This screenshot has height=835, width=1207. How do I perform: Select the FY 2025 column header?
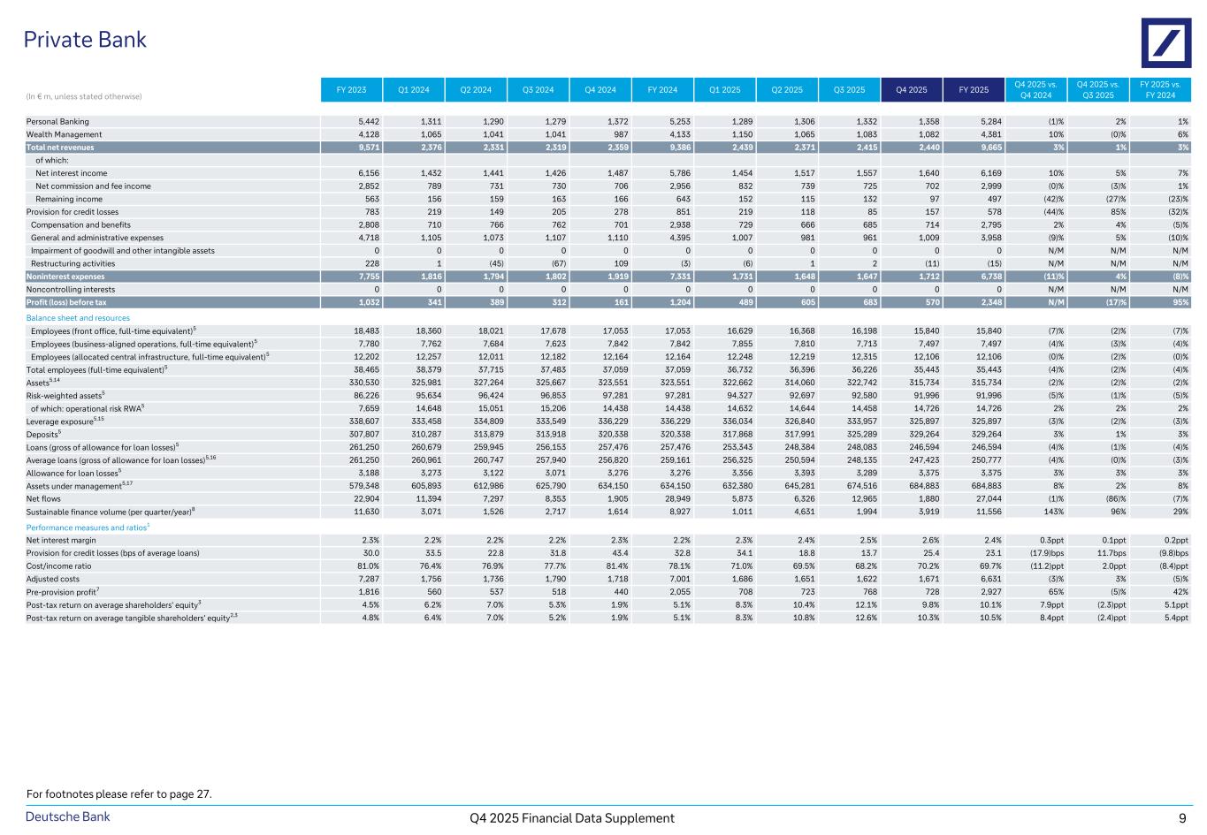click(973, 89)
